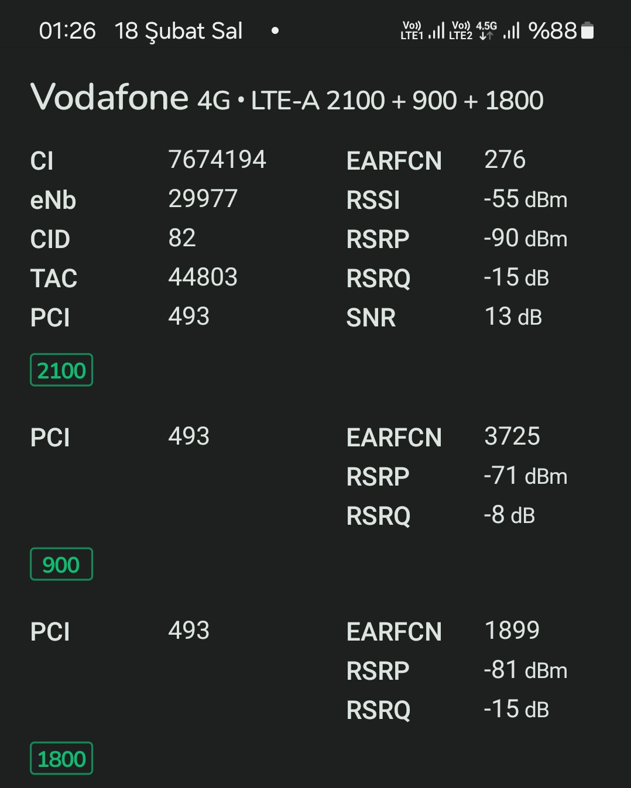Tap the TAC value 44803
The width and height of the screenshot is (631, 788).
pos(203,277)
